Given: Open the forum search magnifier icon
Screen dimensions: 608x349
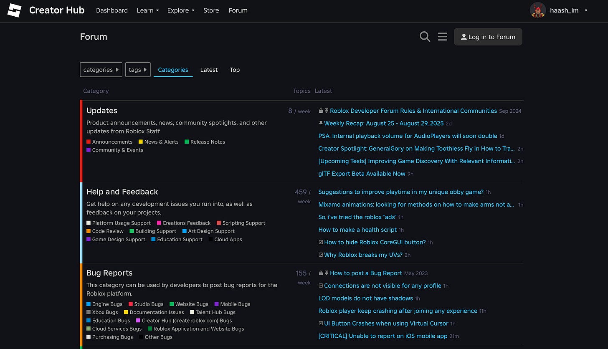Looking at the screenshot, I should pos(425,37).
